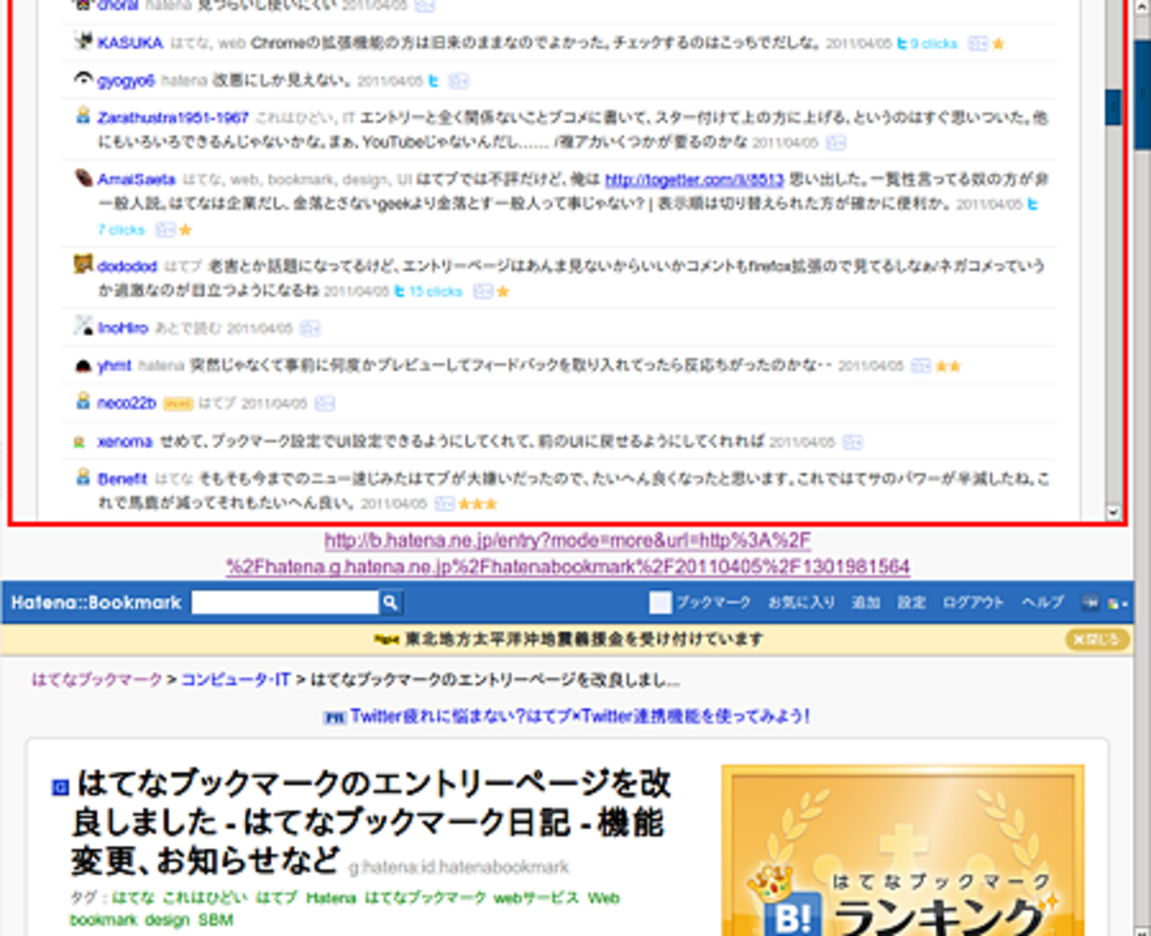
Task: Click the permalink icon in InoHiro's row
Action: click(x=309, y=329)
